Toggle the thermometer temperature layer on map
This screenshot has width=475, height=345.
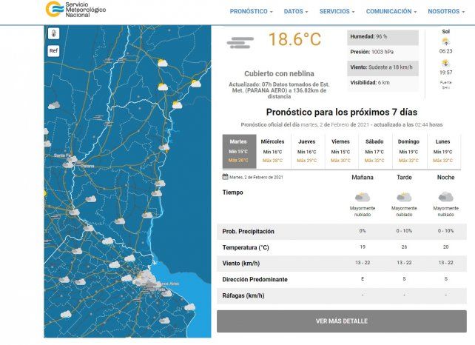point(53,33)
